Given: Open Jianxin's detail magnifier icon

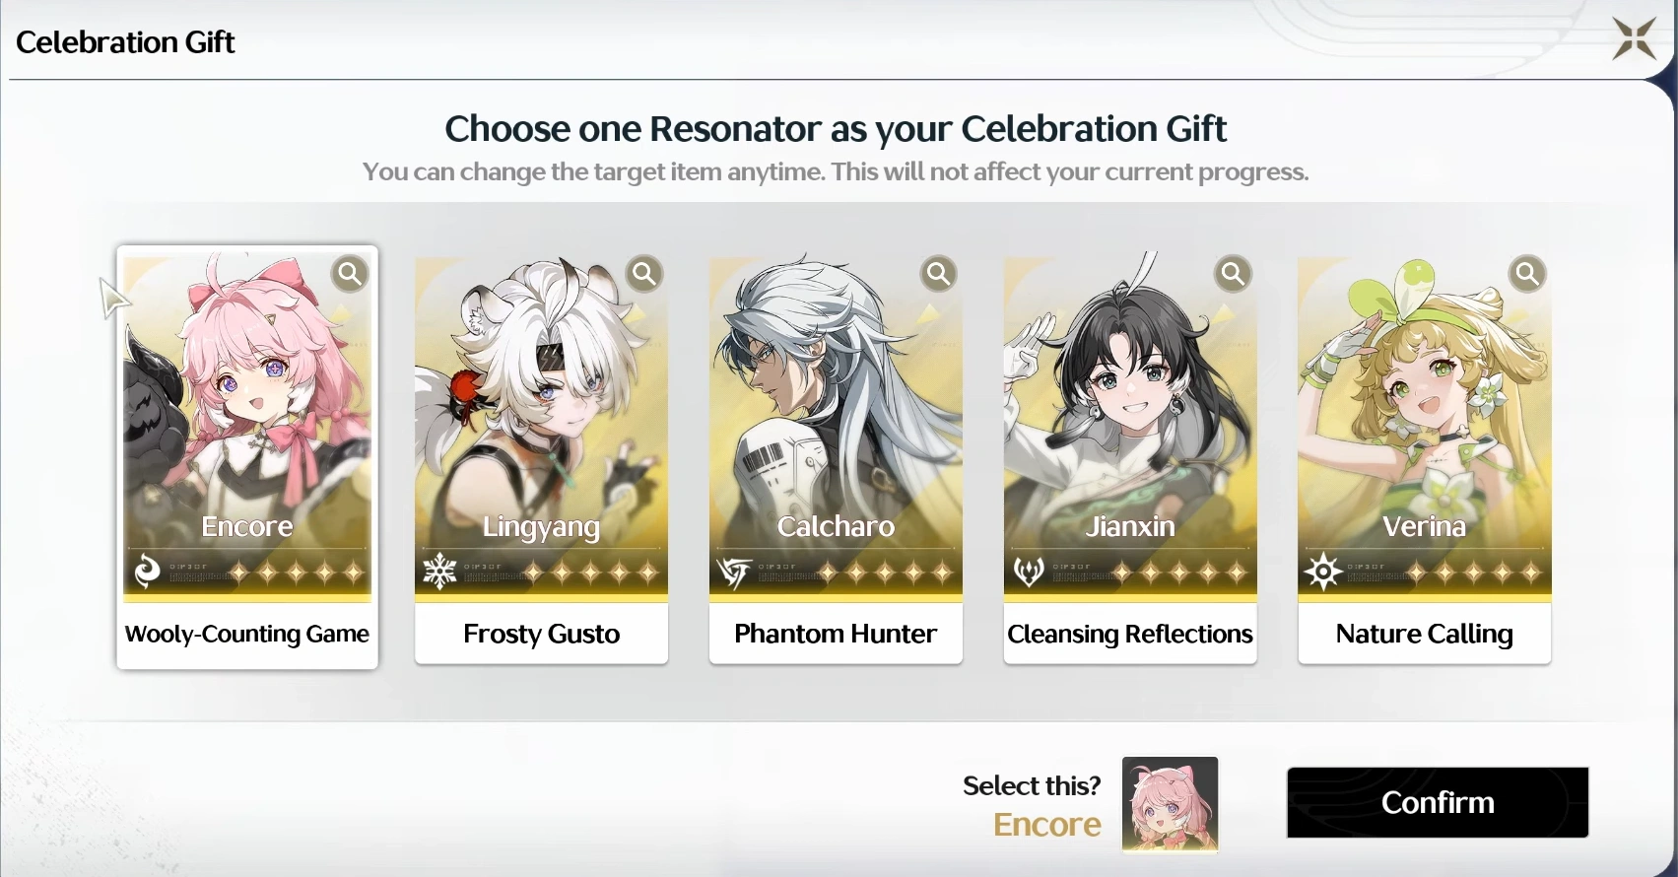Looking at the screenshot, I should 1233,274.
